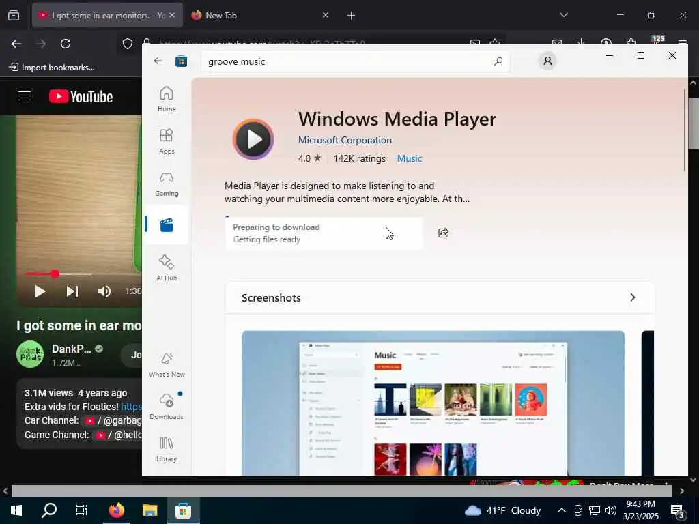Open What's New in Store sidebar
Screen dimensions: 699x524
(x=167, y=364)
